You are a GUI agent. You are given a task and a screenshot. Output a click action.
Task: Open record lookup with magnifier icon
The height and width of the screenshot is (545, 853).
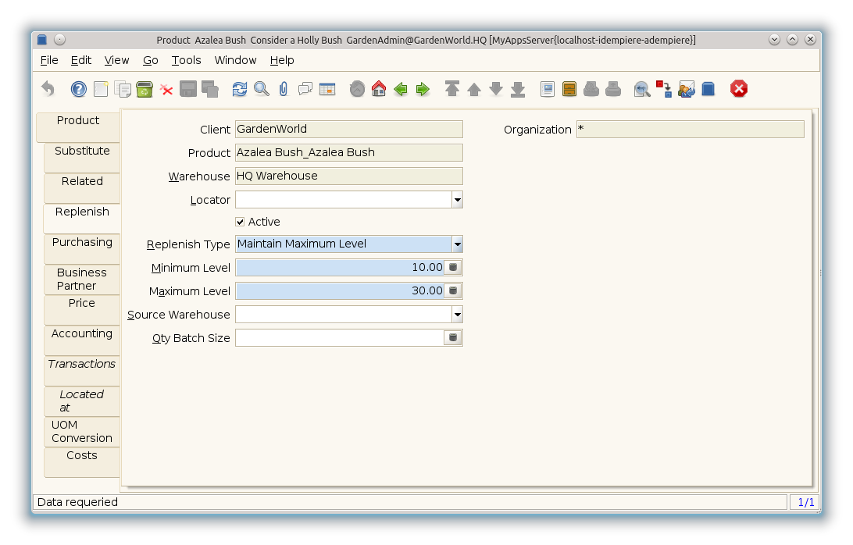click(262, 89)
